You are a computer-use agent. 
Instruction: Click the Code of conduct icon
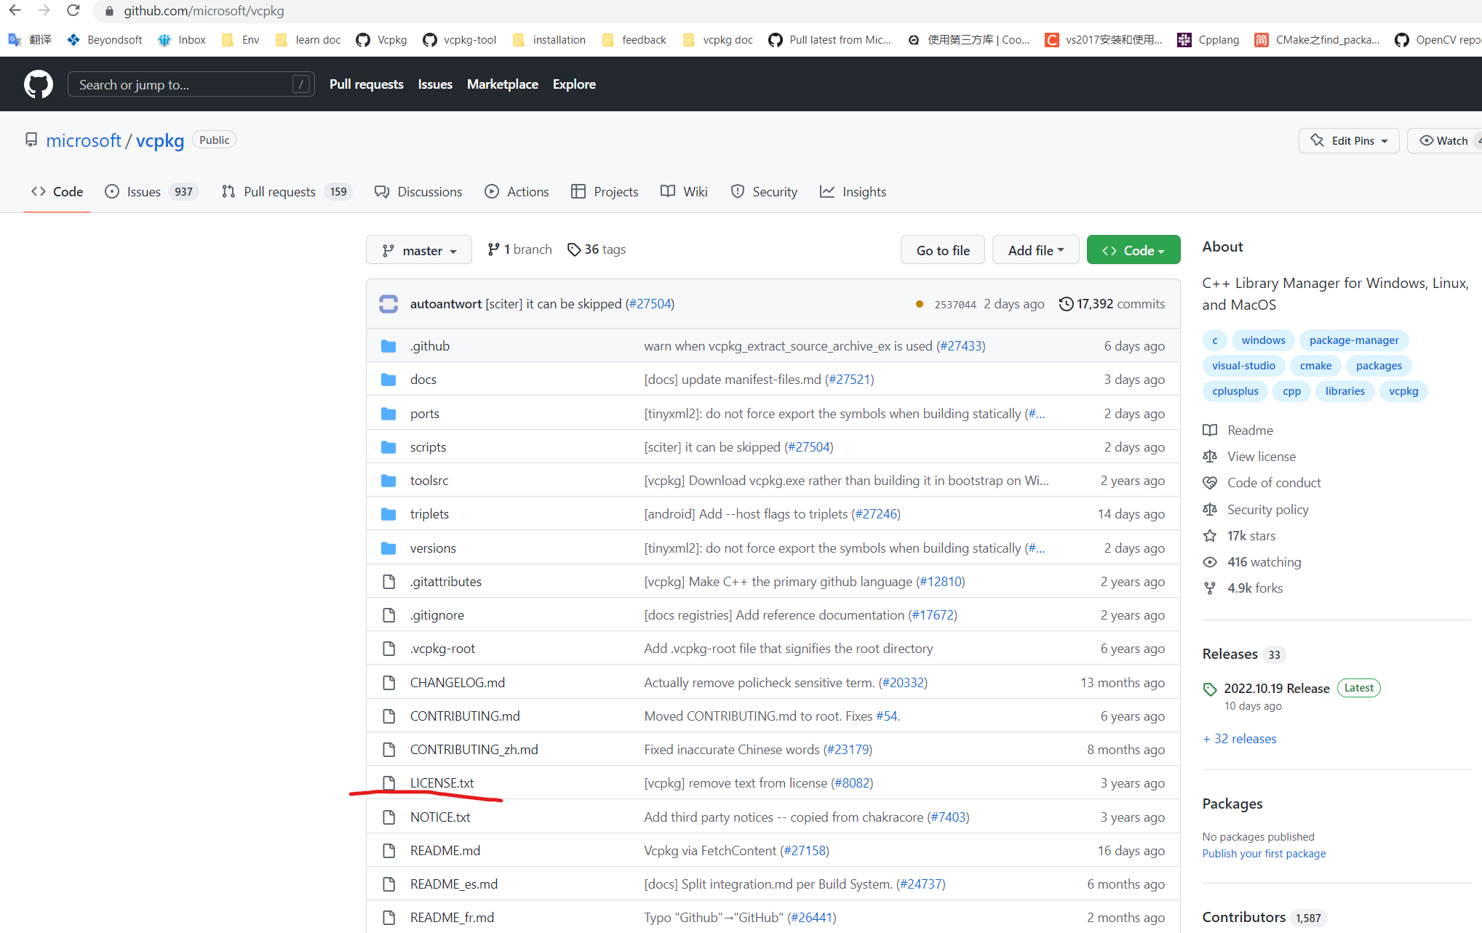1210,482
